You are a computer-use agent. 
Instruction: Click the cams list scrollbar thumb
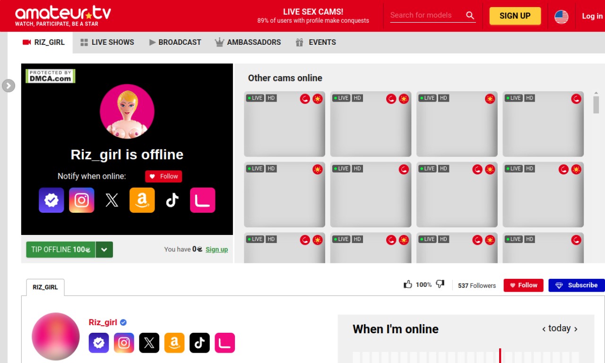pyautogui.click(x=596, y=105)
